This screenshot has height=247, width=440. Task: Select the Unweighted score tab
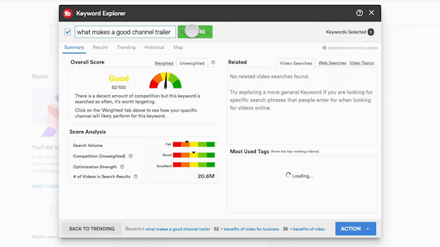point(192,63)
